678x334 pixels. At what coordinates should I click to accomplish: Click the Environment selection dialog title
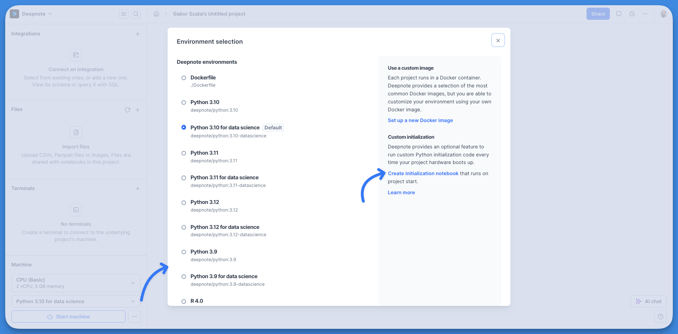(x=210, y=42)
